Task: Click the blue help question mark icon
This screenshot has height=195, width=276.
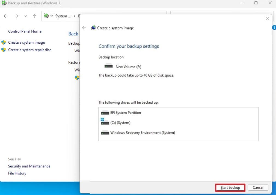Action: tap(274, 28)
